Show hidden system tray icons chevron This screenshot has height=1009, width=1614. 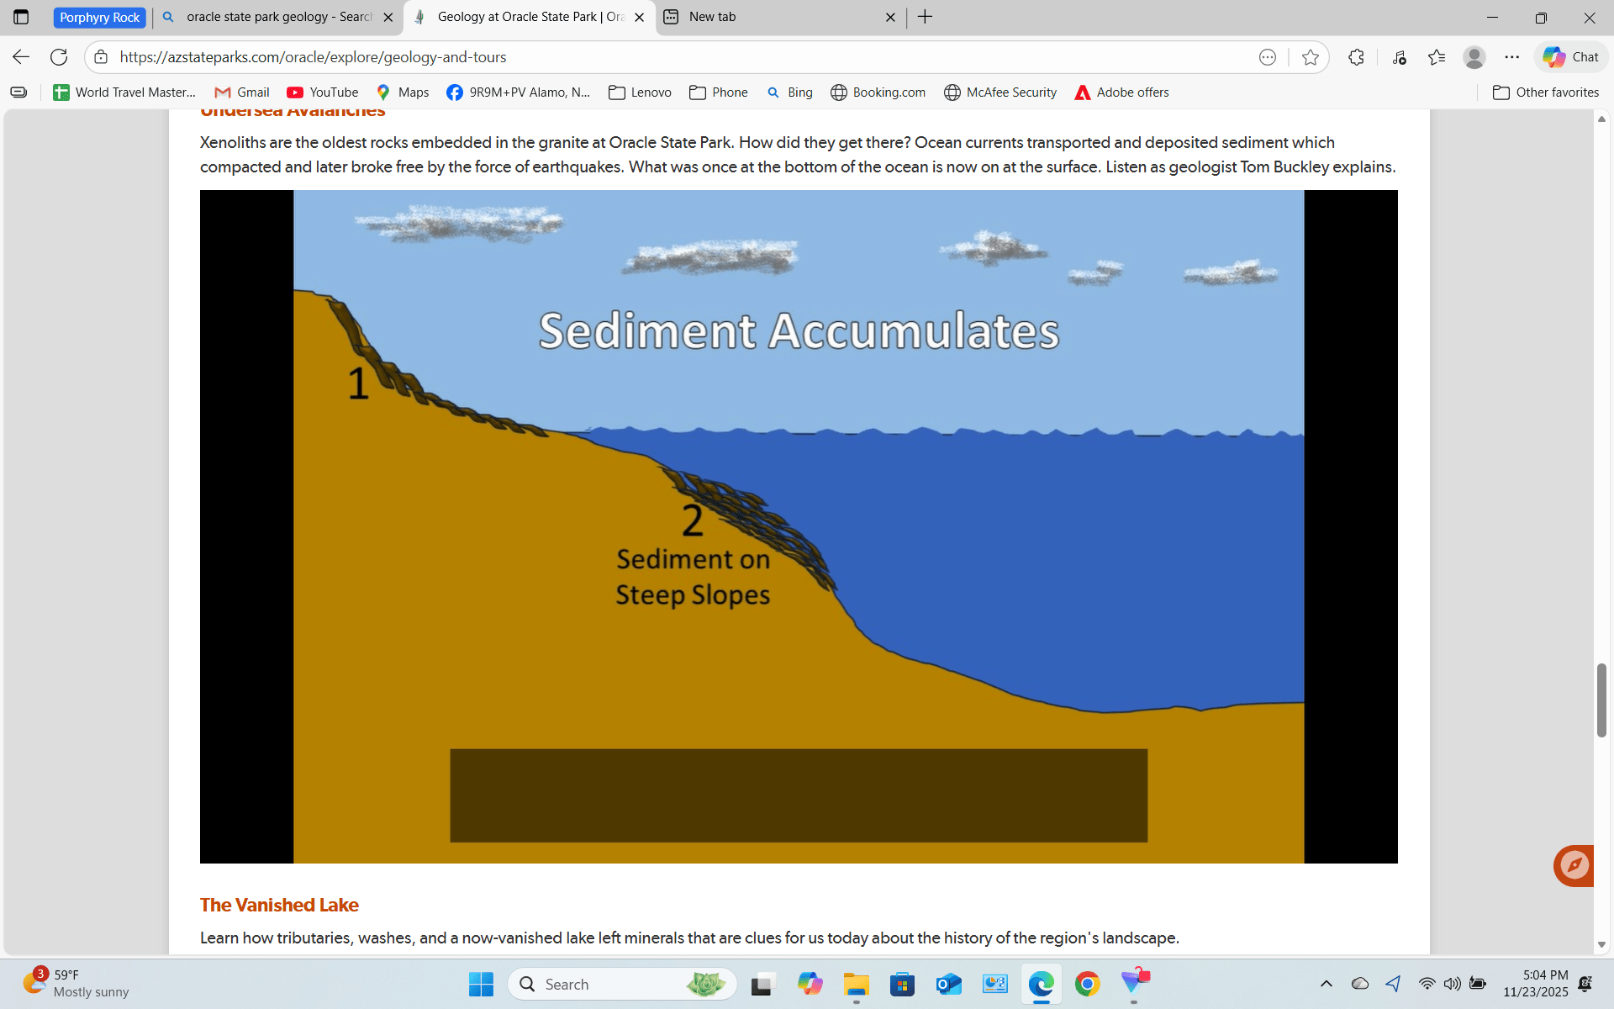(x=1326, y=984)
